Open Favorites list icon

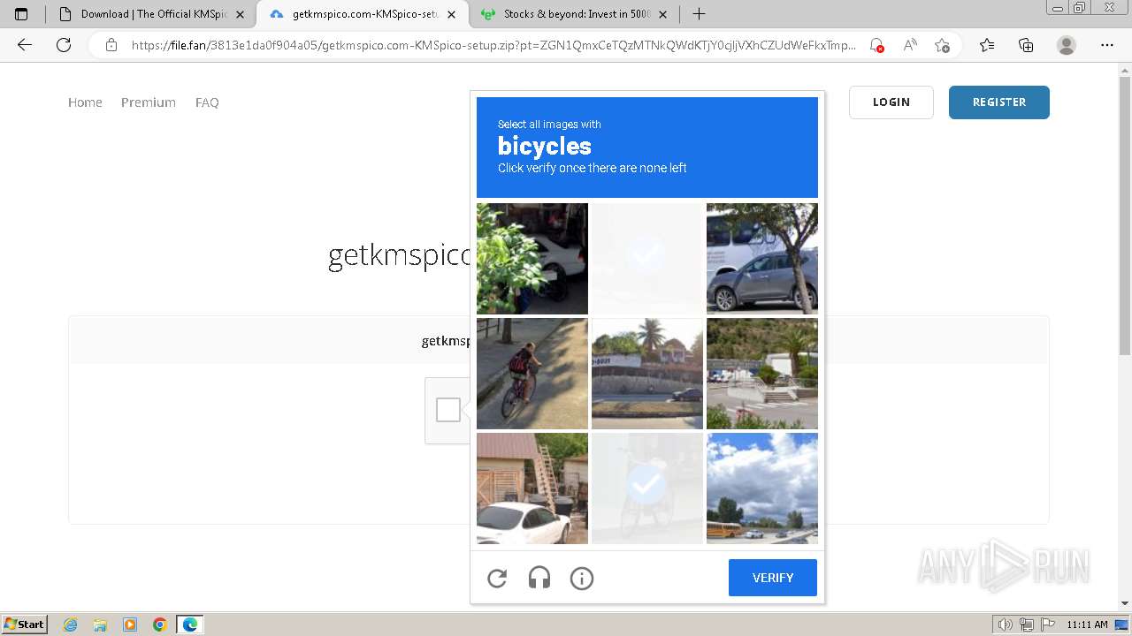[987, 45]
